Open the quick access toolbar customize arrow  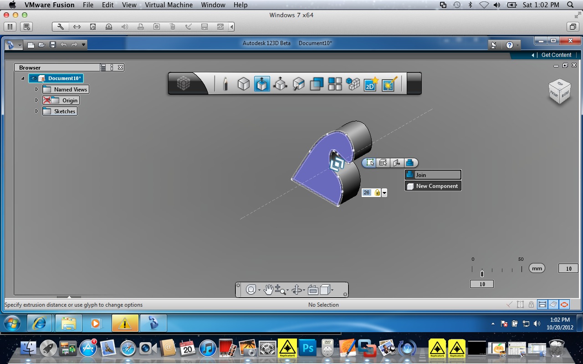tap(84, 45)
